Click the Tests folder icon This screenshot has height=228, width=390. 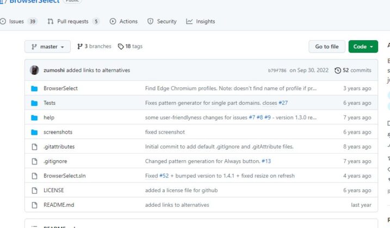[34, 103]
